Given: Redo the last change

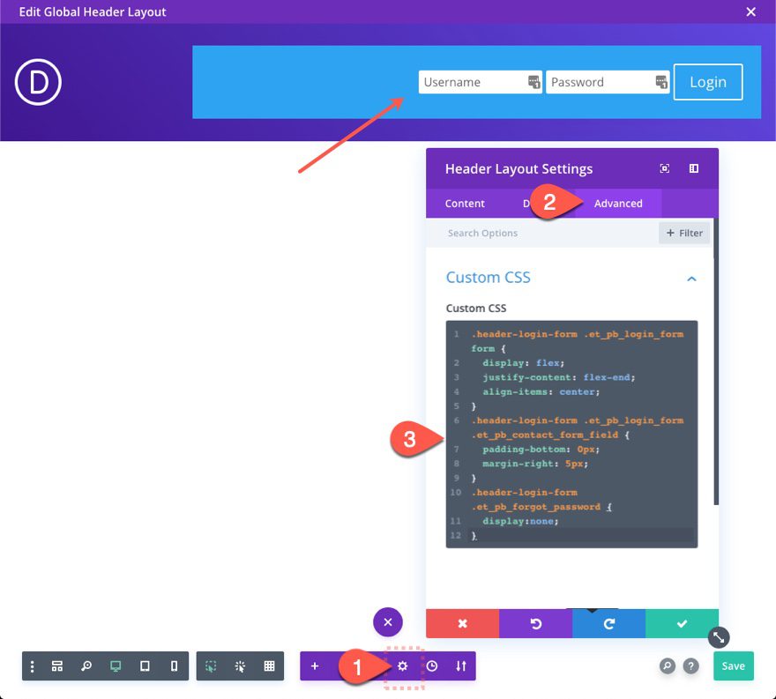Looking at the screenshot, I should [x=608, y=623].
